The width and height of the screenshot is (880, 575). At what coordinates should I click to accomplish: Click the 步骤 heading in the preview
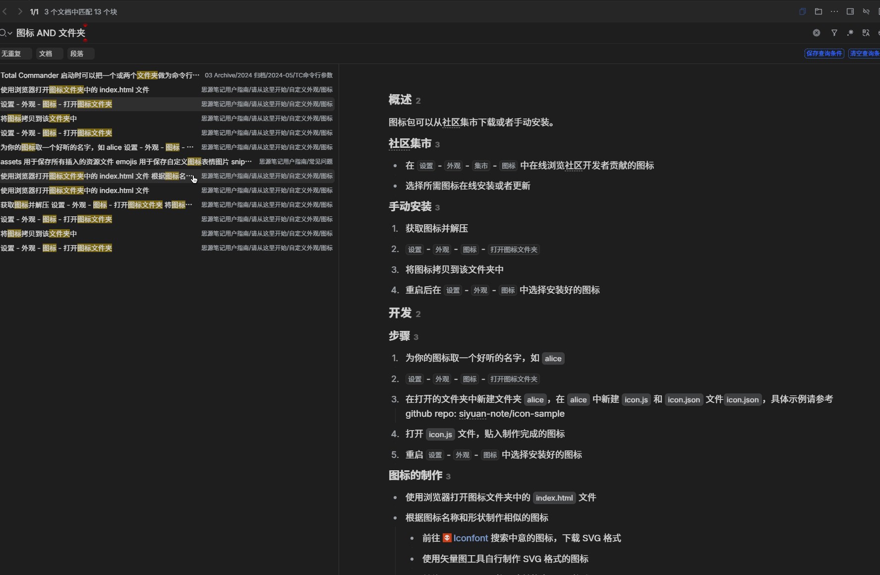tap(399, 336)
